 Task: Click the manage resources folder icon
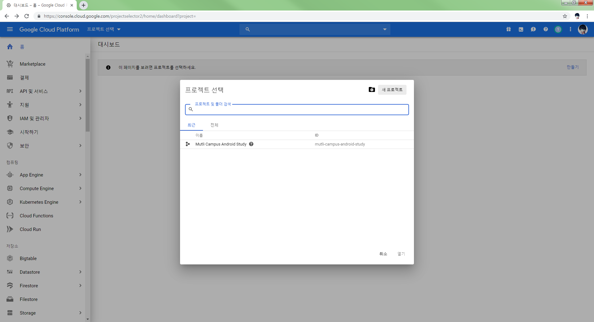(x=372, y=89)
